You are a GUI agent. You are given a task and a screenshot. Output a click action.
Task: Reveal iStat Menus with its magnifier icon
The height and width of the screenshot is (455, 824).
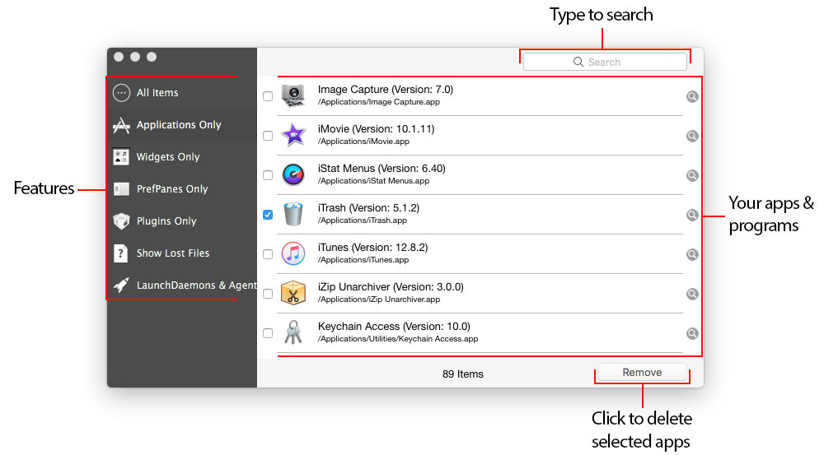[692, 175]
